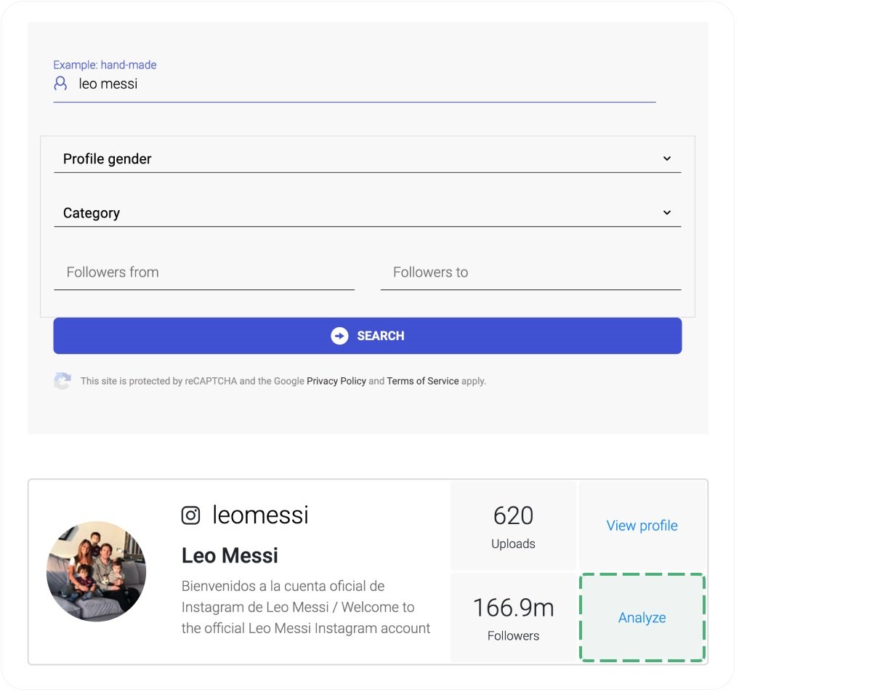The width and height of the screenshot is (872, 700).
Task: Click the 166.9m Followers stat tile
Action: coord(513,618)
